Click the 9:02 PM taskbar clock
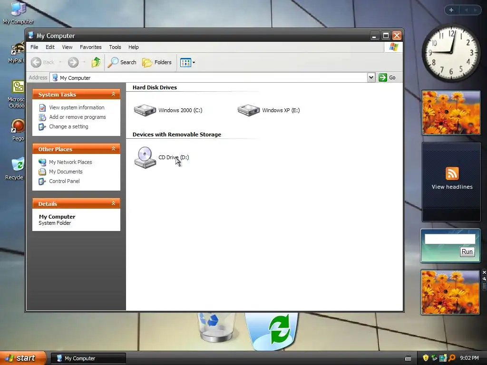This screenshot has width=487, height=365. (x=469, y=358)
